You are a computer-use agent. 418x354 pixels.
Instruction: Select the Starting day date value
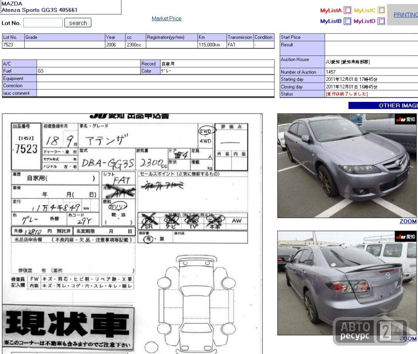click(352, 79)
